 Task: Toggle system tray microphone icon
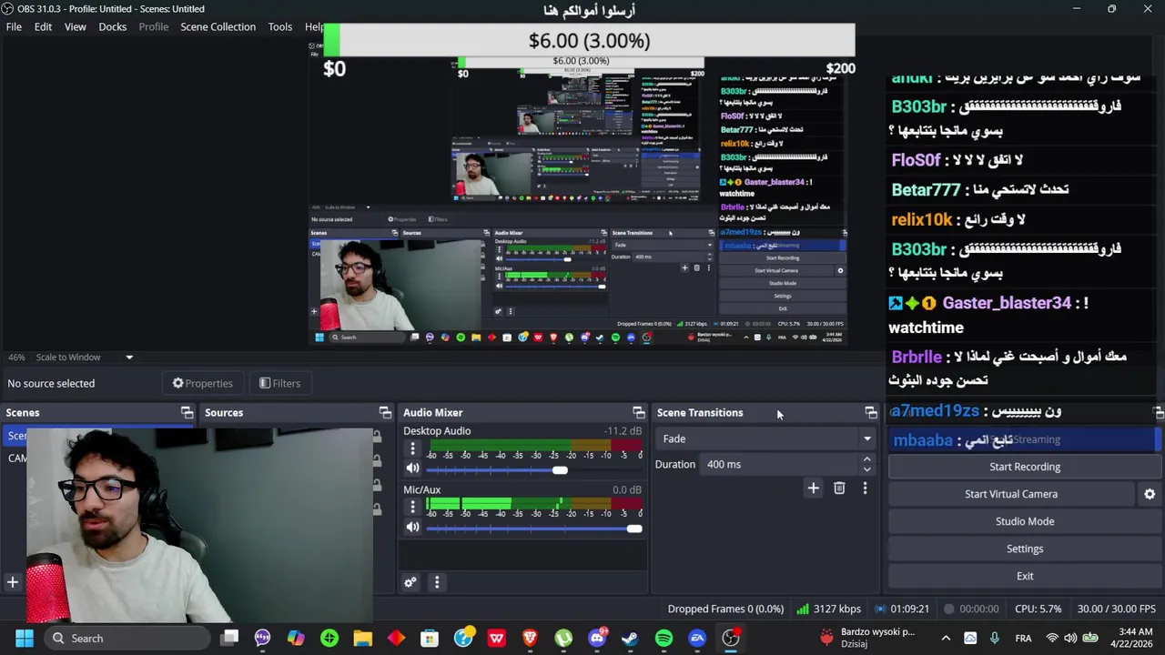click(995, 638)
